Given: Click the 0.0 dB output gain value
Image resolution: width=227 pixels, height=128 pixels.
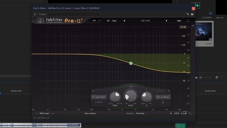Looking at the screenshot, I should pyautogui.click(x=184, y=113).
